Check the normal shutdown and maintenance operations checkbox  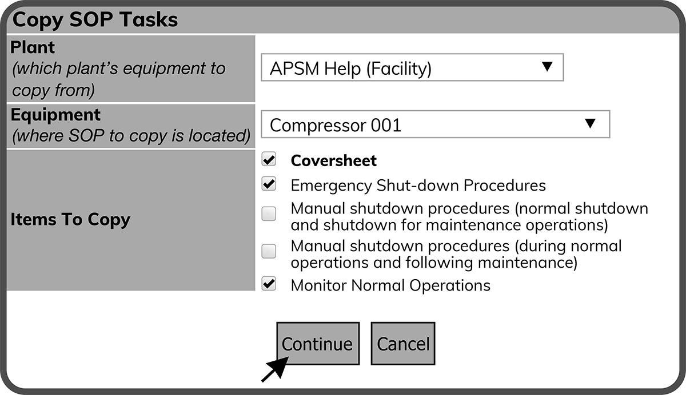(x=269, y=214)
